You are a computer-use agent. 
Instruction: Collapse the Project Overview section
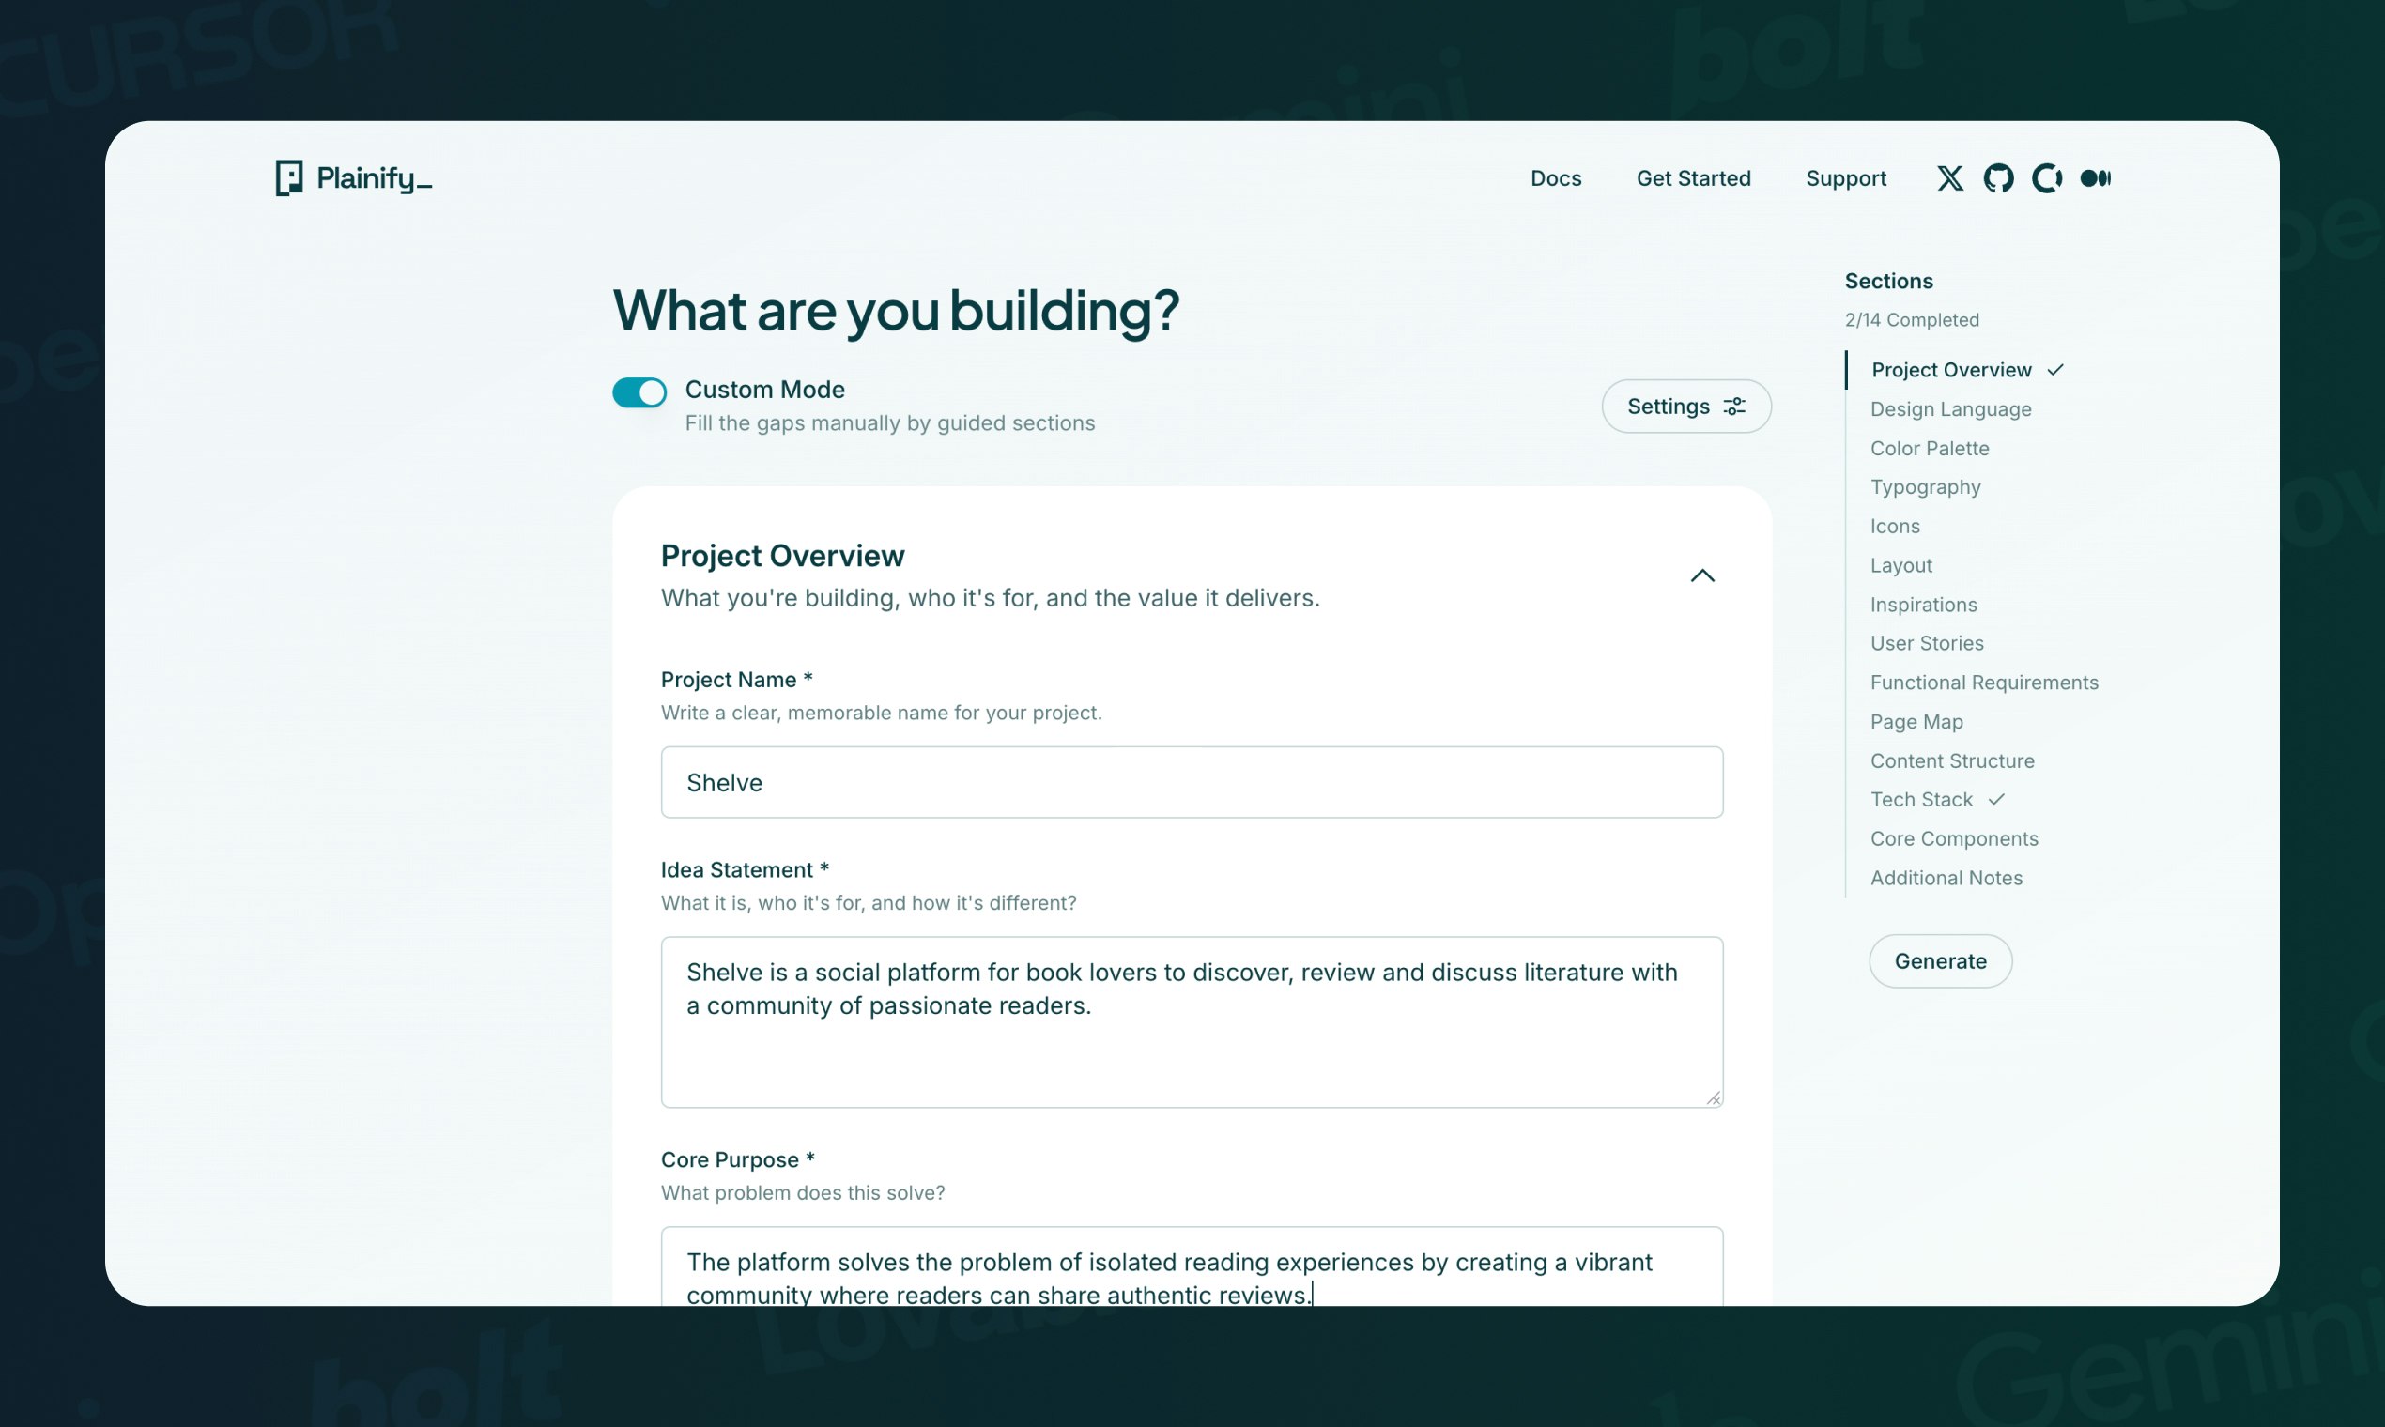(1702, 575)
